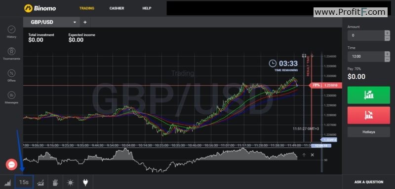Open the 15s timeframe selector
Viewport: 395px width, 189px height.
point(24,182)
